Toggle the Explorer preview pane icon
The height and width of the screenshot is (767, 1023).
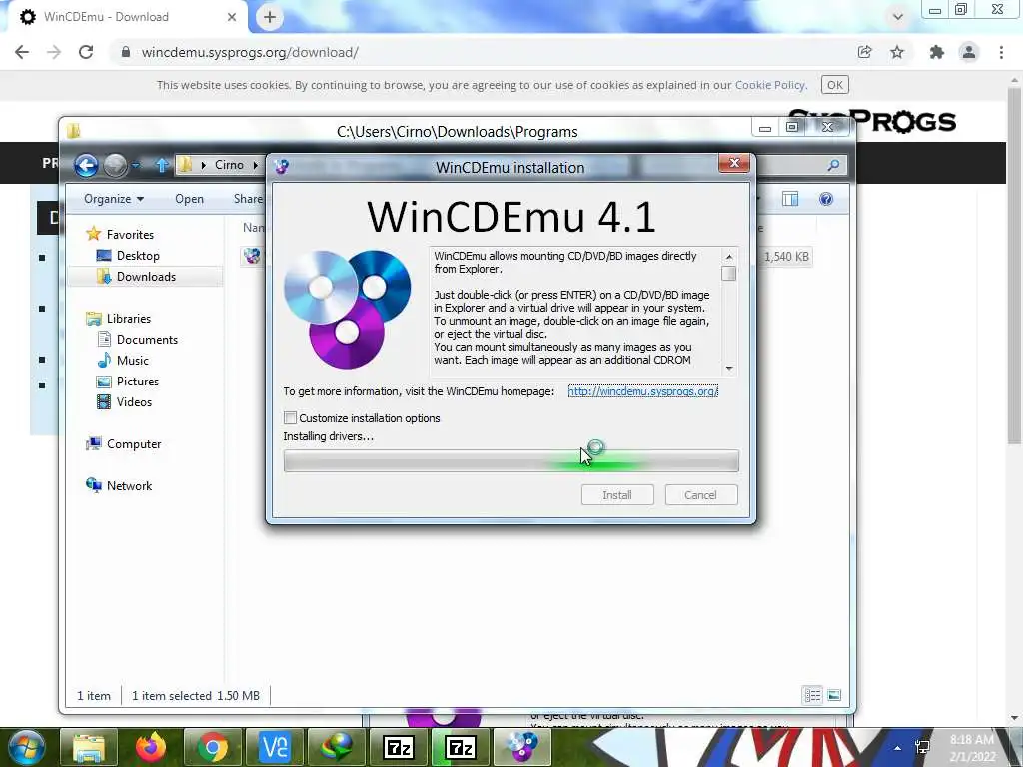(x=790, y=199)
